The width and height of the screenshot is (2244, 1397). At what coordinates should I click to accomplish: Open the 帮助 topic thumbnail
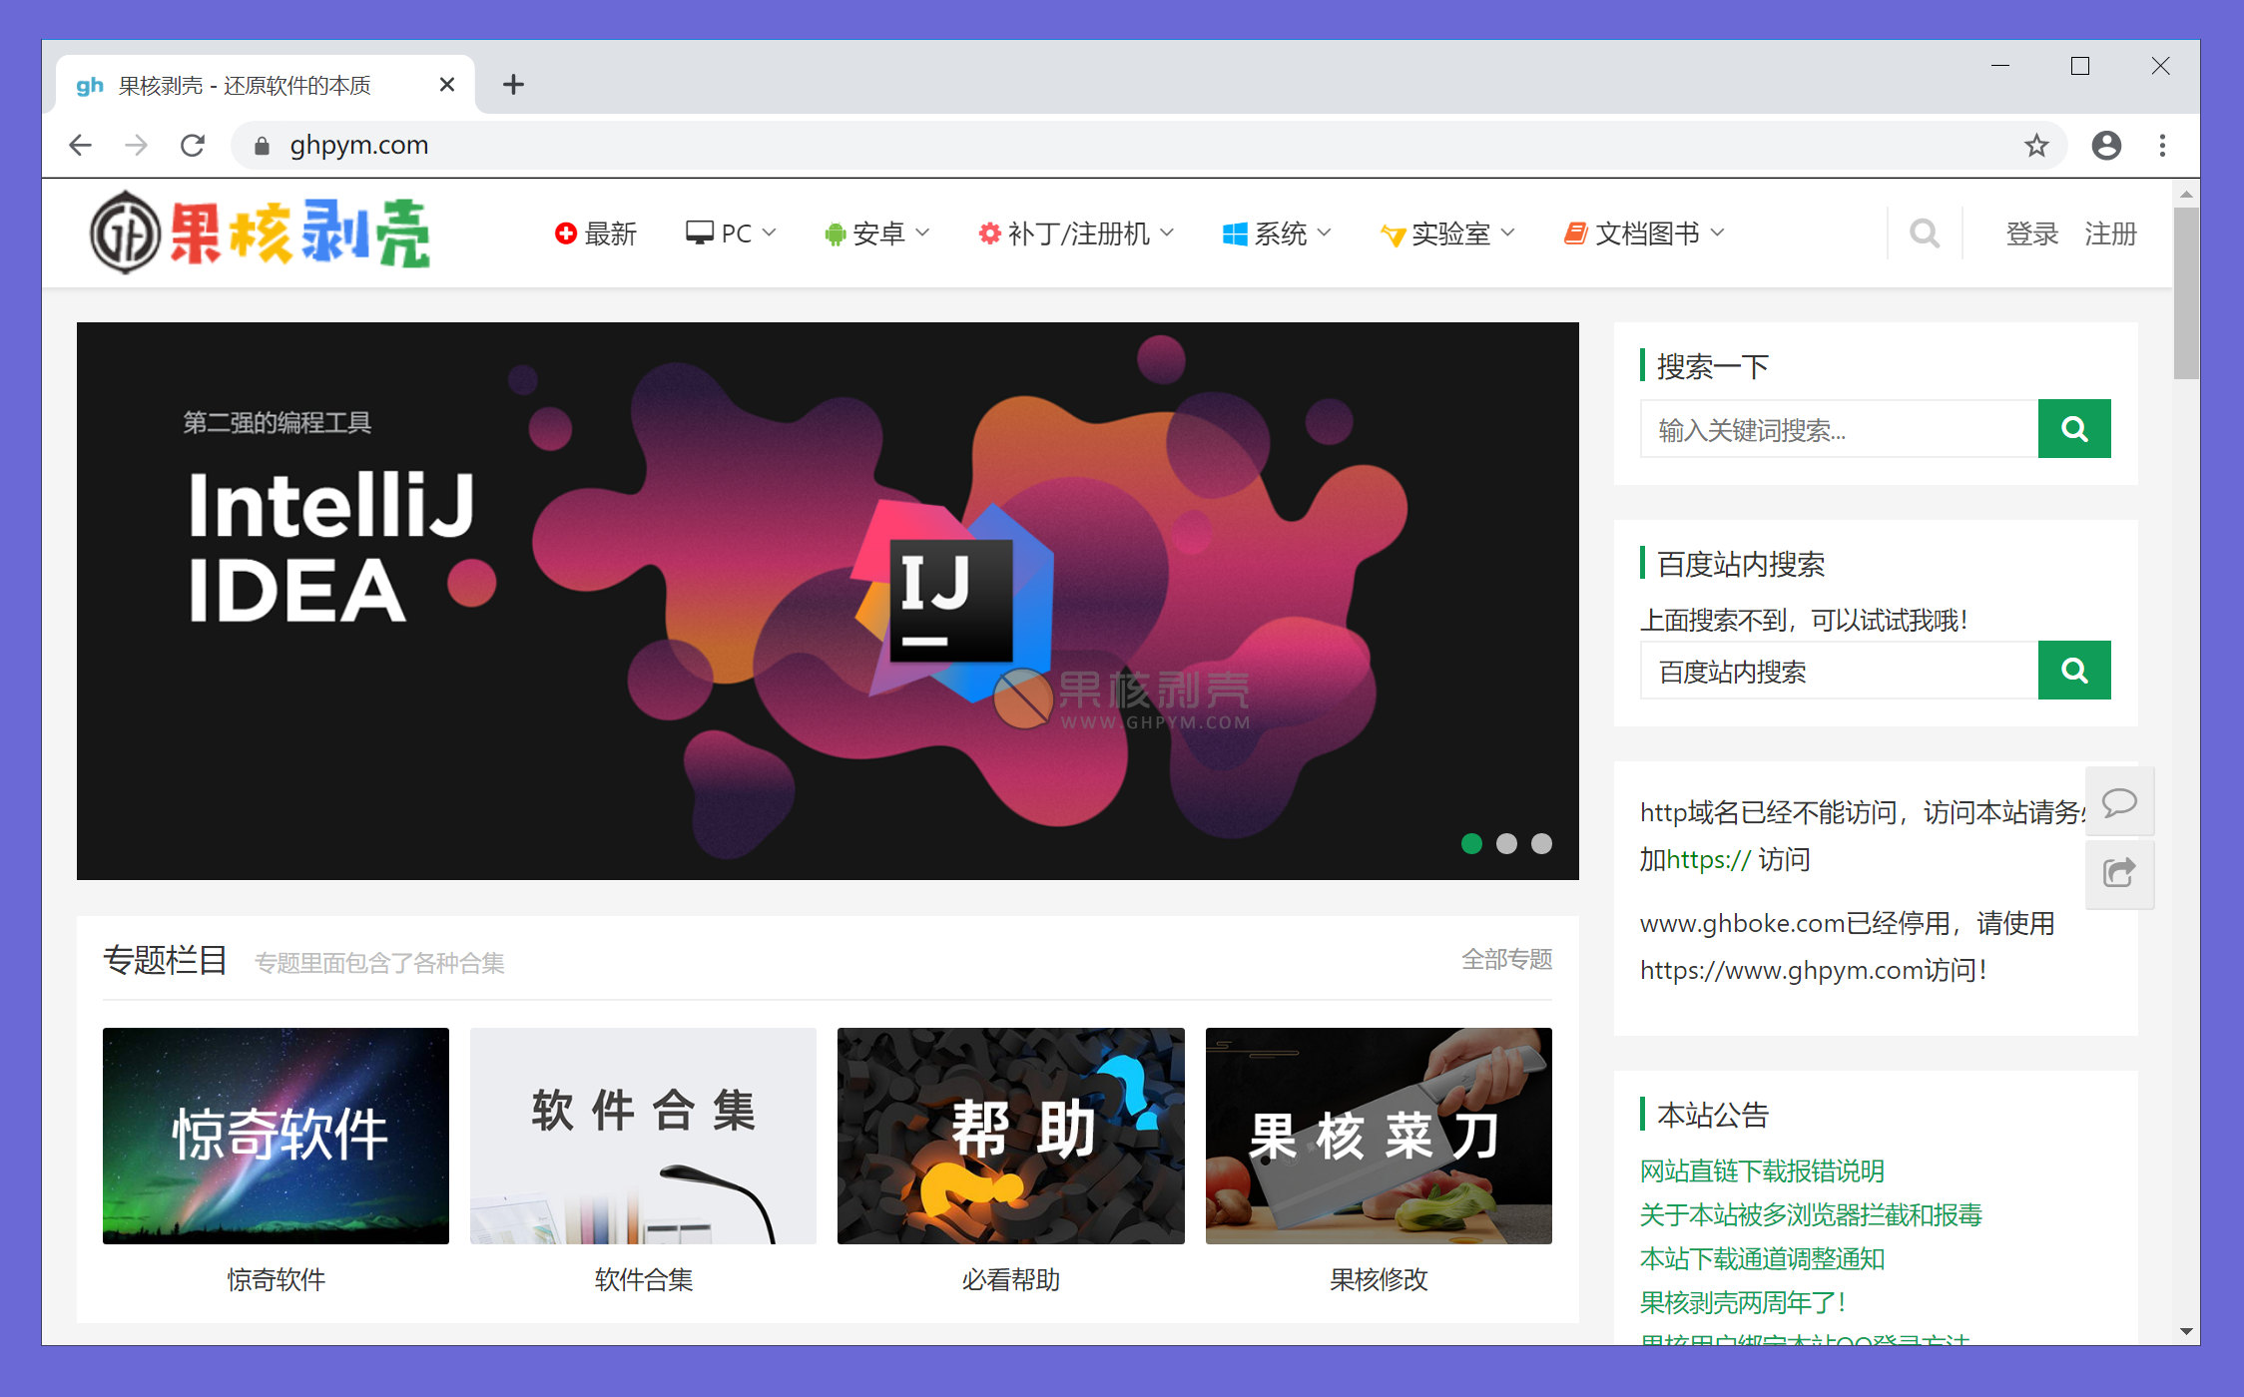coord(1011,1136)
